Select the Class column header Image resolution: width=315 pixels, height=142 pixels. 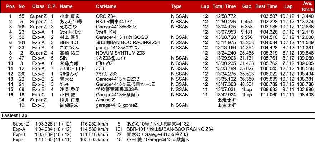click(38, 6)
